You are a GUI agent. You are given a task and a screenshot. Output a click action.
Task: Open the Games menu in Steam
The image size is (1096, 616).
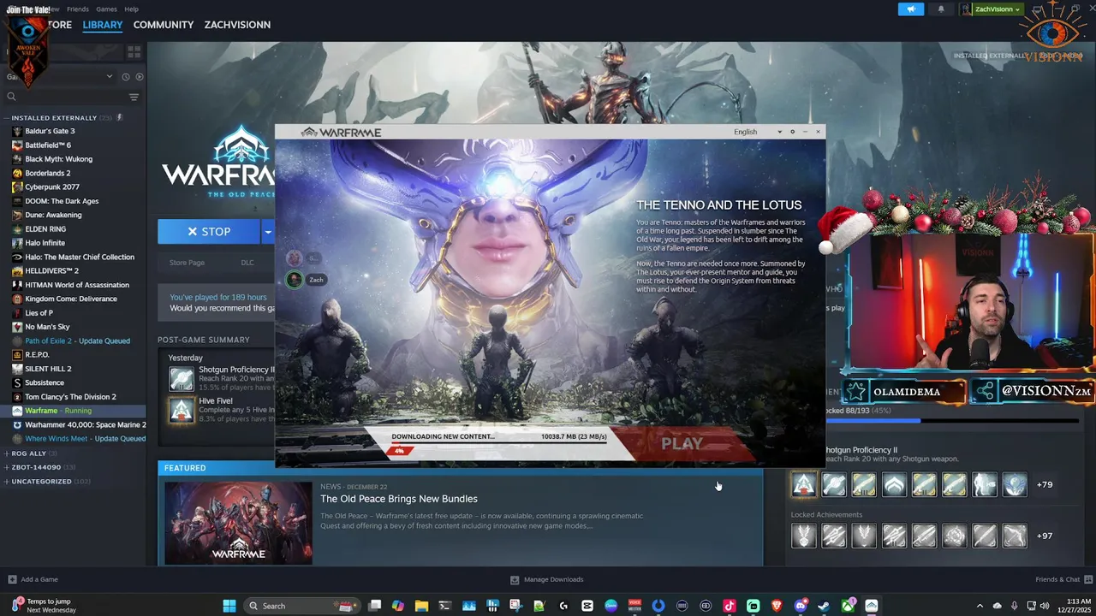tap(107, 9)
